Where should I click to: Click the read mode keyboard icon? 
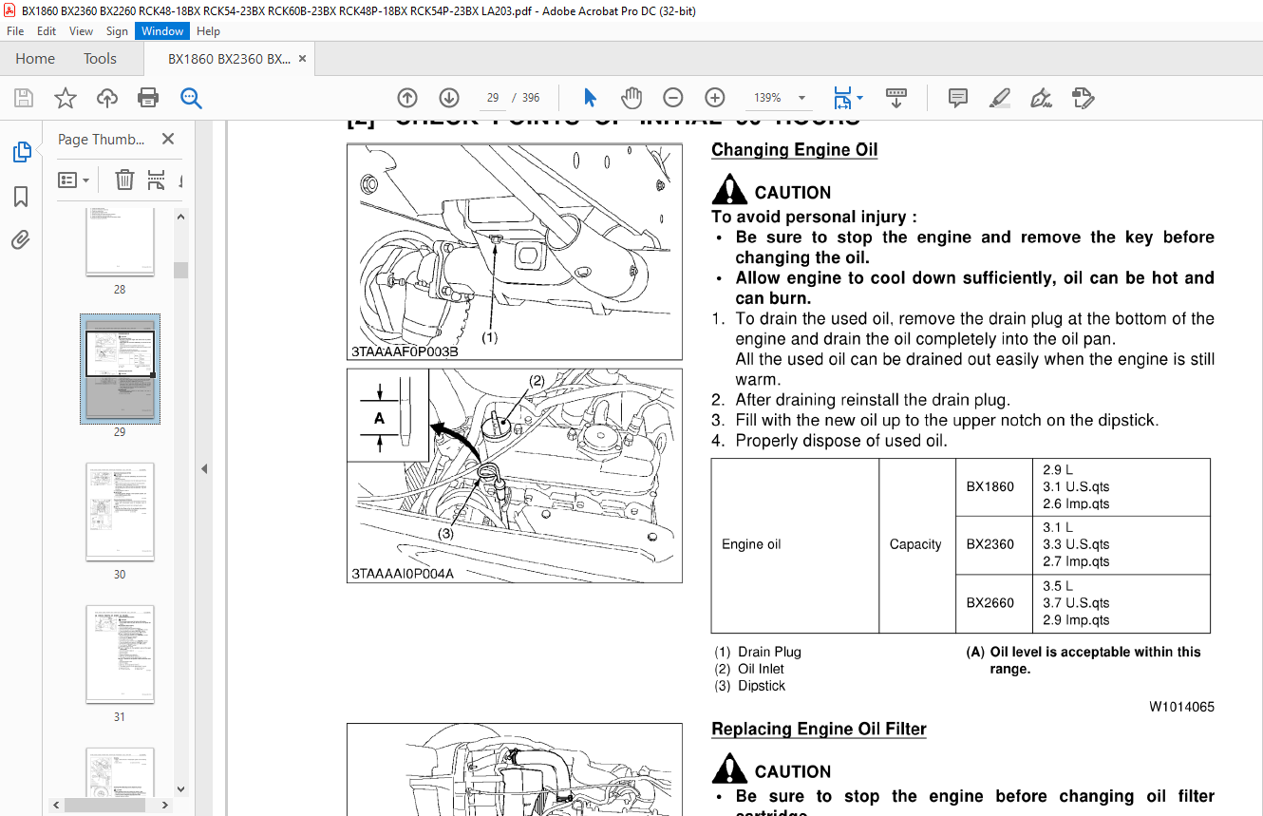click(x=895, y=98)
